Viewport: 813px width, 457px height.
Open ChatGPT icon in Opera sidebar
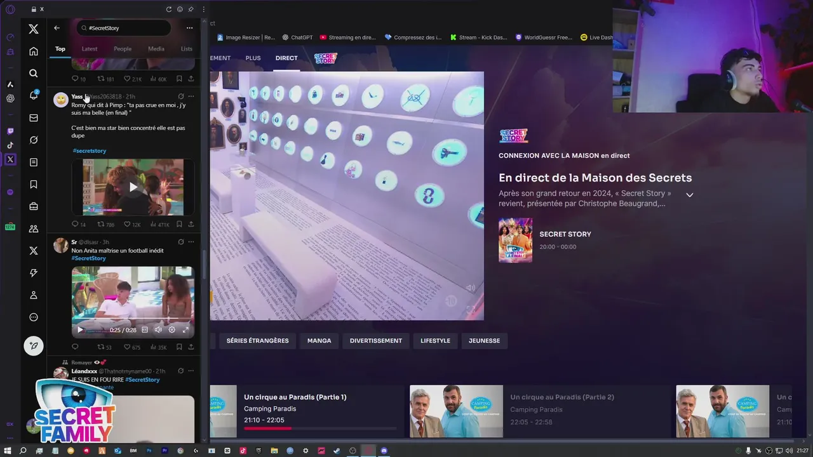10,98
